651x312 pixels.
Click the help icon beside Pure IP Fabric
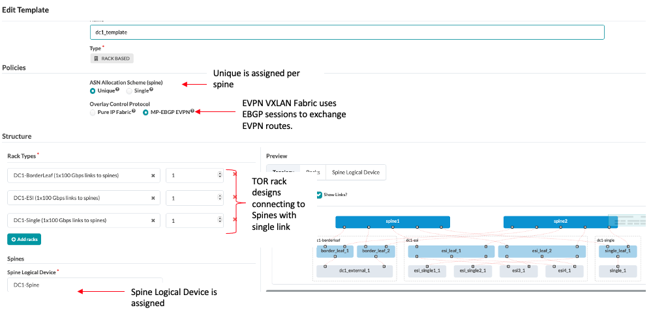coord(134,111)
